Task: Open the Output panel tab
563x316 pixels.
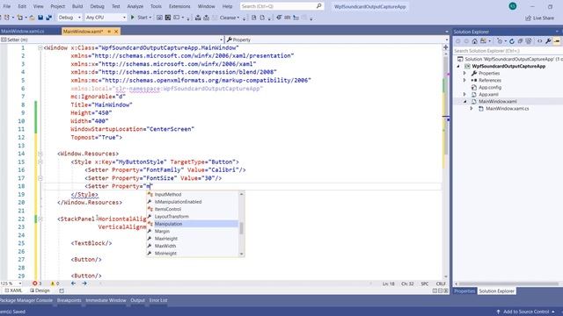Action: pyautogui.click(x=137, y=300)
